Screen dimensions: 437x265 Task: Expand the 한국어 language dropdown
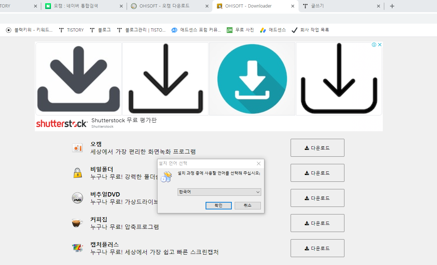pos(219,192)
